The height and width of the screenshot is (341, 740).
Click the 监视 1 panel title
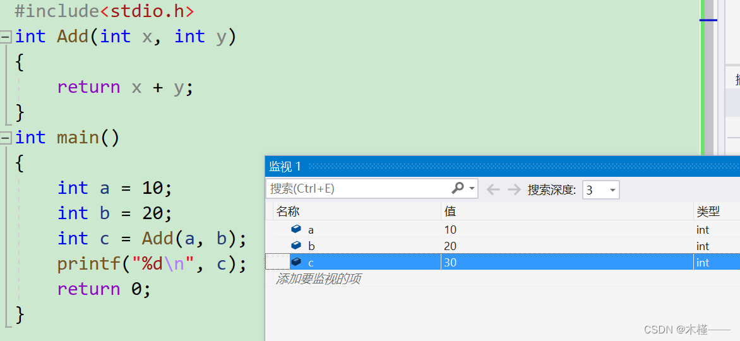285,166
